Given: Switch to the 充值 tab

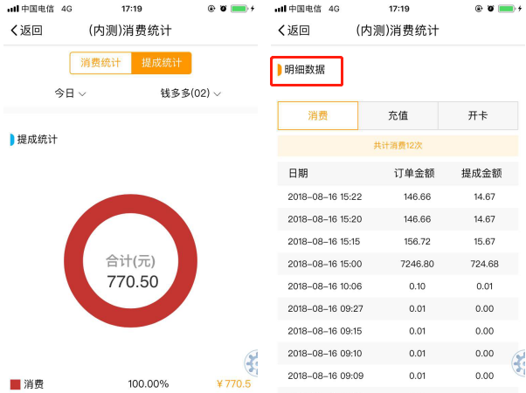Looking at the screenshot, I should [398, 115].
